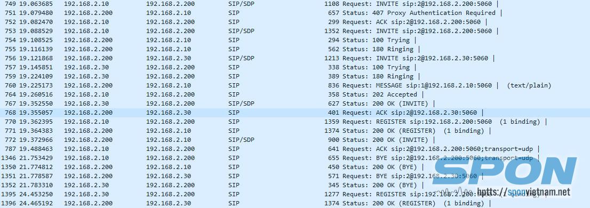Select packet 760 MESSAGE text/plain row

pos(295,85)
